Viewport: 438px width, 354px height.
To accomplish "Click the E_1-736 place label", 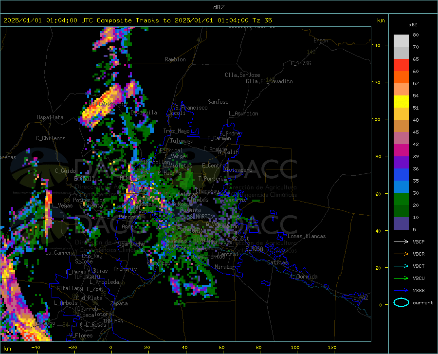I will 301,63.
